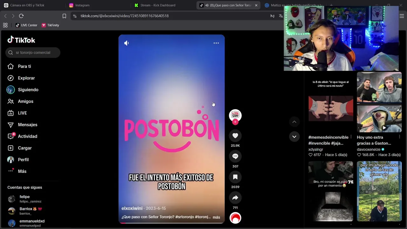
Task: Go to Siguiendo feed
Action: point(23,90)
